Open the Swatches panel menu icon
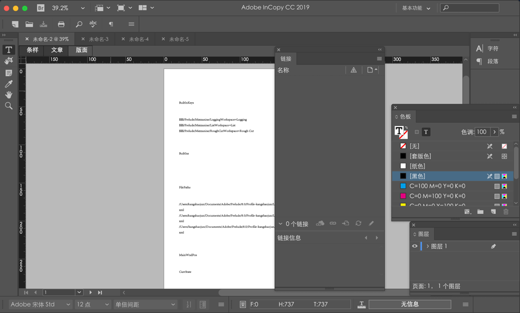520x313 pixels. click(x=514, y=117)
